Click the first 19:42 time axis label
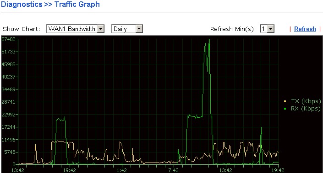This screenshot has width=323, height=173. [70, 170]
